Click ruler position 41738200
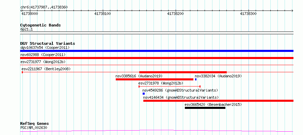This screenshot has height=135, width=303. (175, 14)
